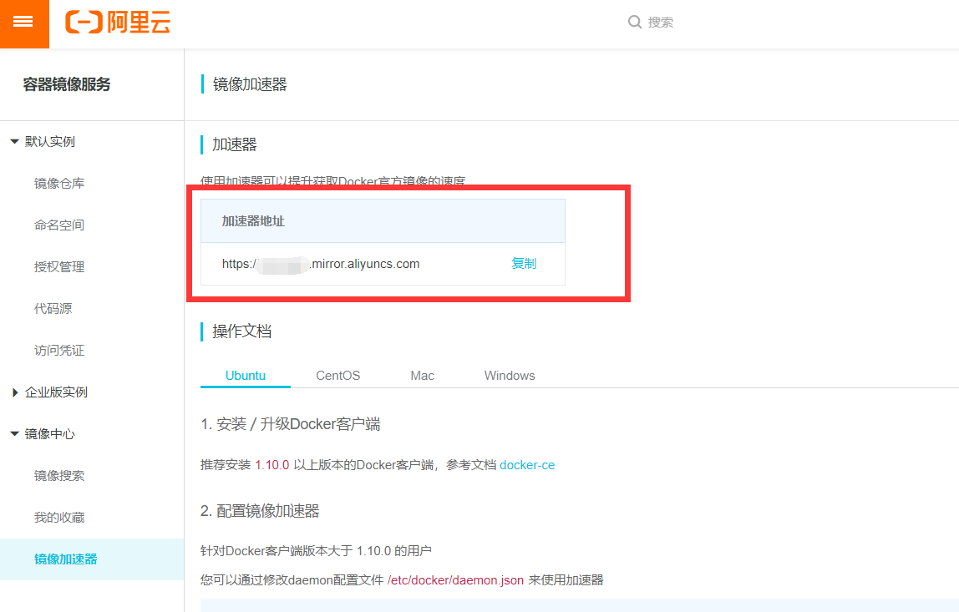Open 镜像搜索 in sidebar
Image resolution: width=959 pixels, height=612 pixels.
click(x=59, y=476)
